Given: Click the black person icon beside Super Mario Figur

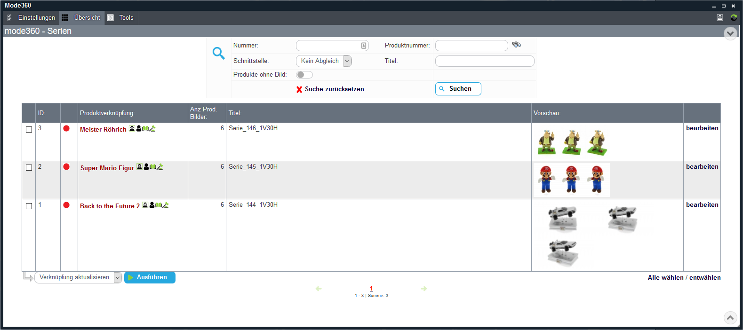Looking at the screenshot, I should click(146, 167).
